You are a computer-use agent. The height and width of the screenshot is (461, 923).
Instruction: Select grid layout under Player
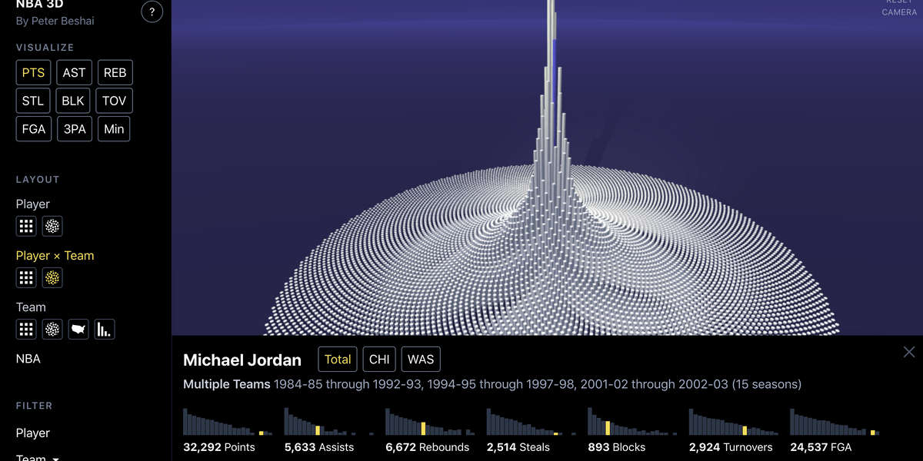[26, 226]
